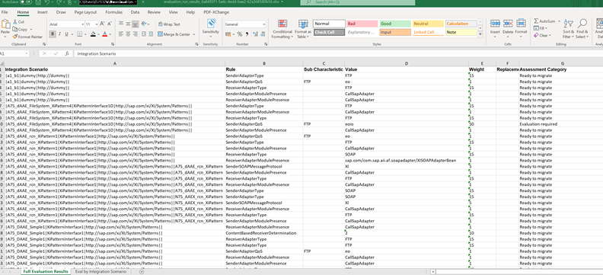The height and width of the screenshot is (275, 603).
Task: Click the search box in title bar
Action: [x=358, y=2]
